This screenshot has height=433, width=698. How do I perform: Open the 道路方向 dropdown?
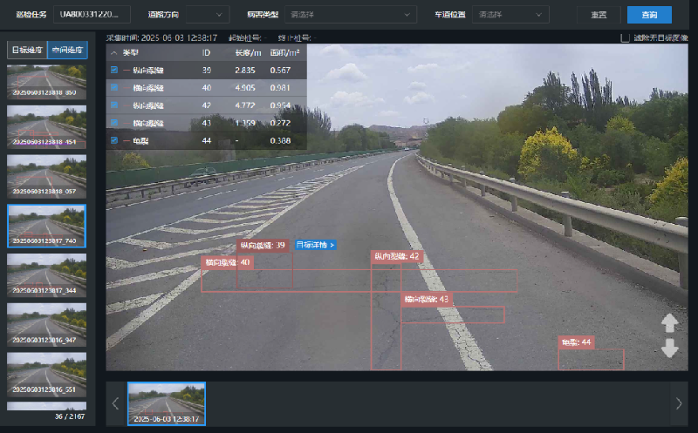pyautogui.click(x=208, y=15)
